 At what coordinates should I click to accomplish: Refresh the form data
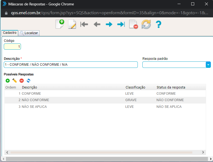click(146, 24)
